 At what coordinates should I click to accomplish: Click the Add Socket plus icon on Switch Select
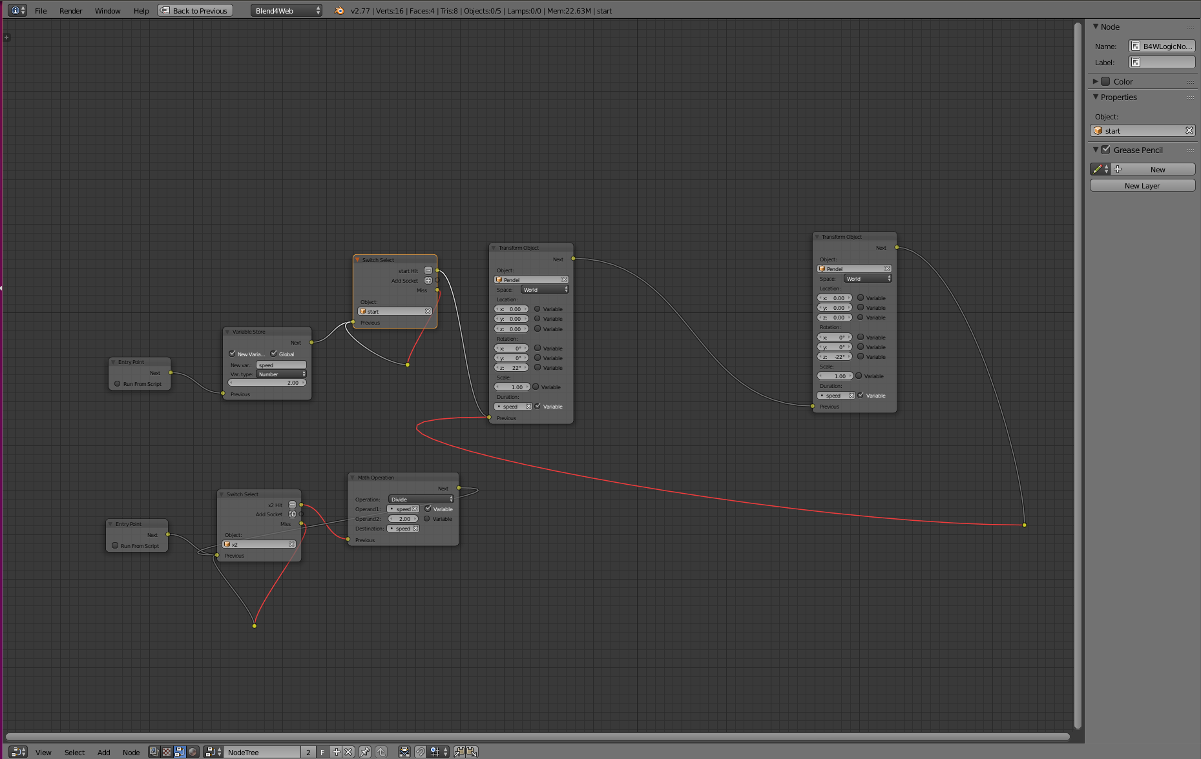tap(428, 281)
